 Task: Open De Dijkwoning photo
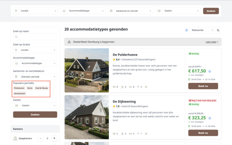(x=87, y=117)
